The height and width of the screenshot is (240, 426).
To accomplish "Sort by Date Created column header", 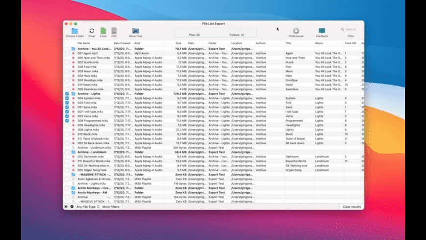I will click(122, 43).
